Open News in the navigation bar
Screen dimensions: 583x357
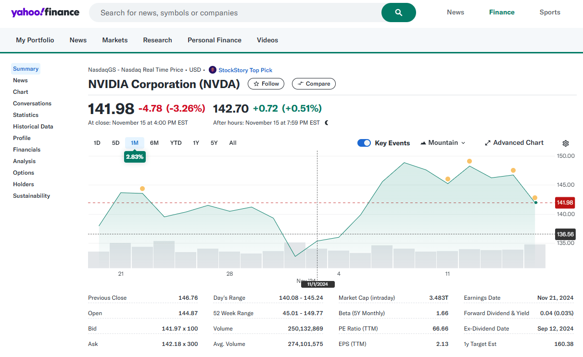pos(78,40)
